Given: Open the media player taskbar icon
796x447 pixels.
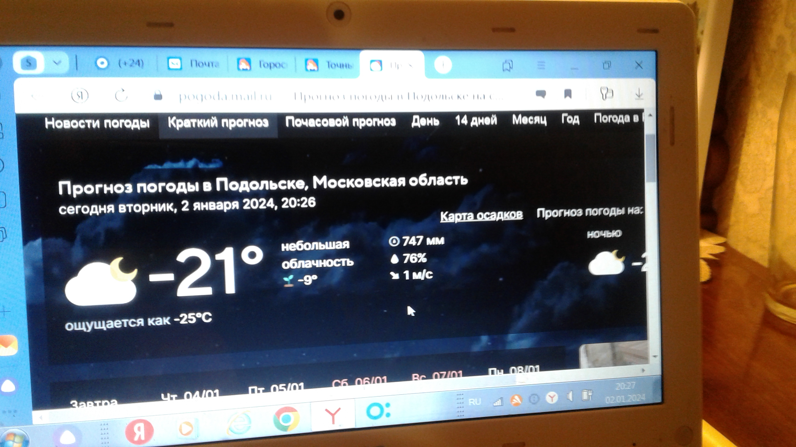Looking at the screenshot, I should pyautogui.click(x=187, y=428).
